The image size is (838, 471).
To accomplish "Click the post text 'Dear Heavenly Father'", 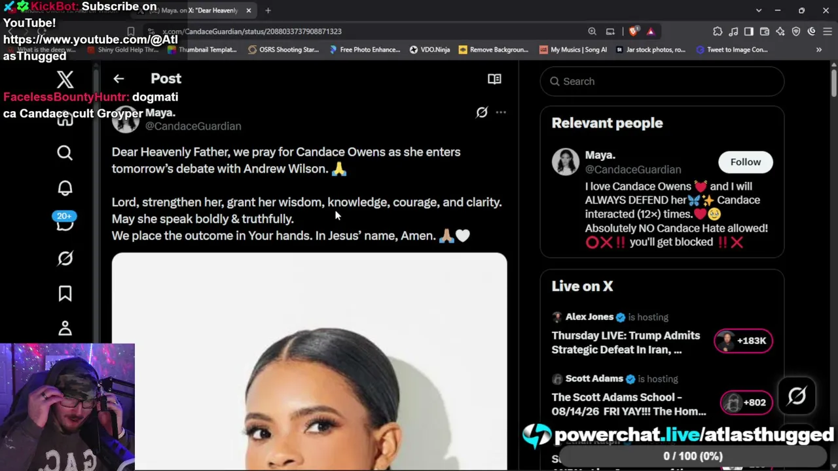I will [x=172, y=152].
